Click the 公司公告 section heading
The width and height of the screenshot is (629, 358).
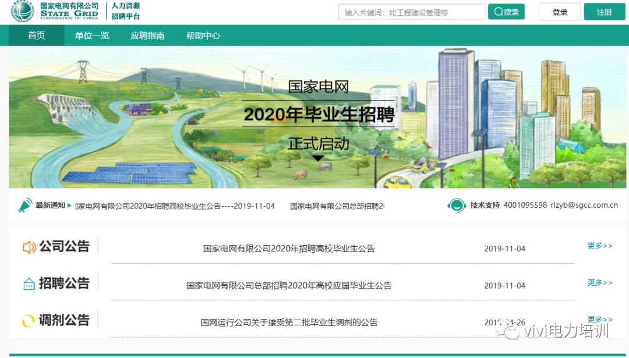tap(64, 246)
